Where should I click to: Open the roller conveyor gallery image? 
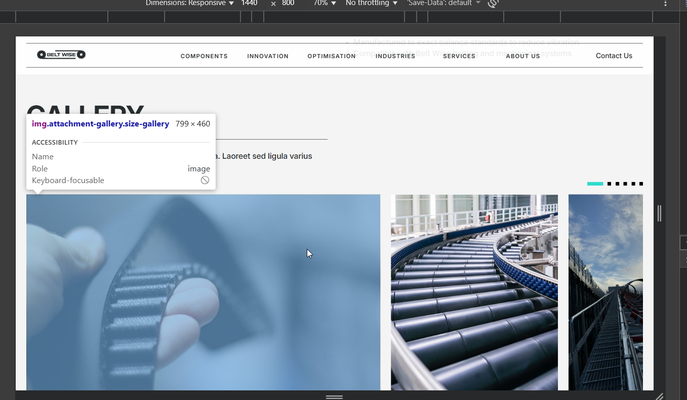474,292
